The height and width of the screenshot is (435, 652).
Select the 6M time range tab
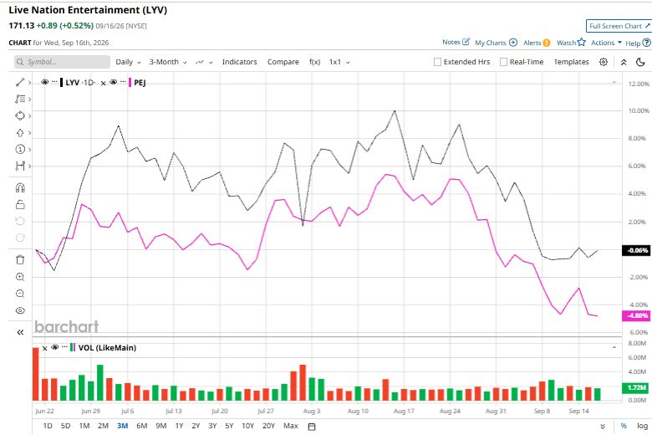tap(142, 426)
